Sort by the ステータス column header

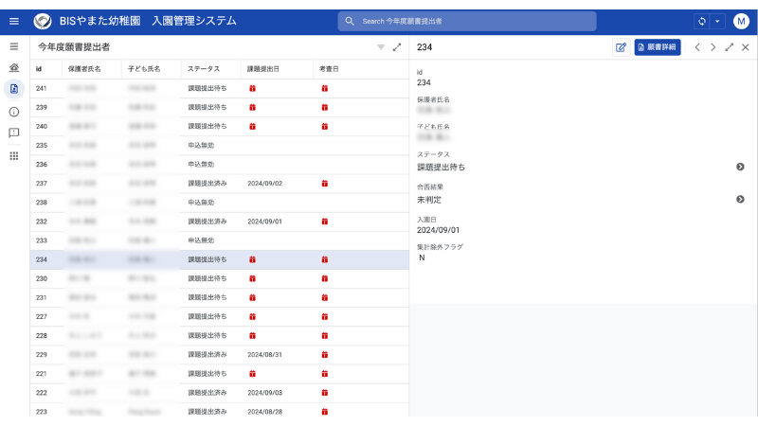[204, 69]
